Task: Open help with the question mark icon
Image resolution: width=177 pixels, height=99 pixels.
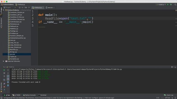Action: [x=4, y=90]
